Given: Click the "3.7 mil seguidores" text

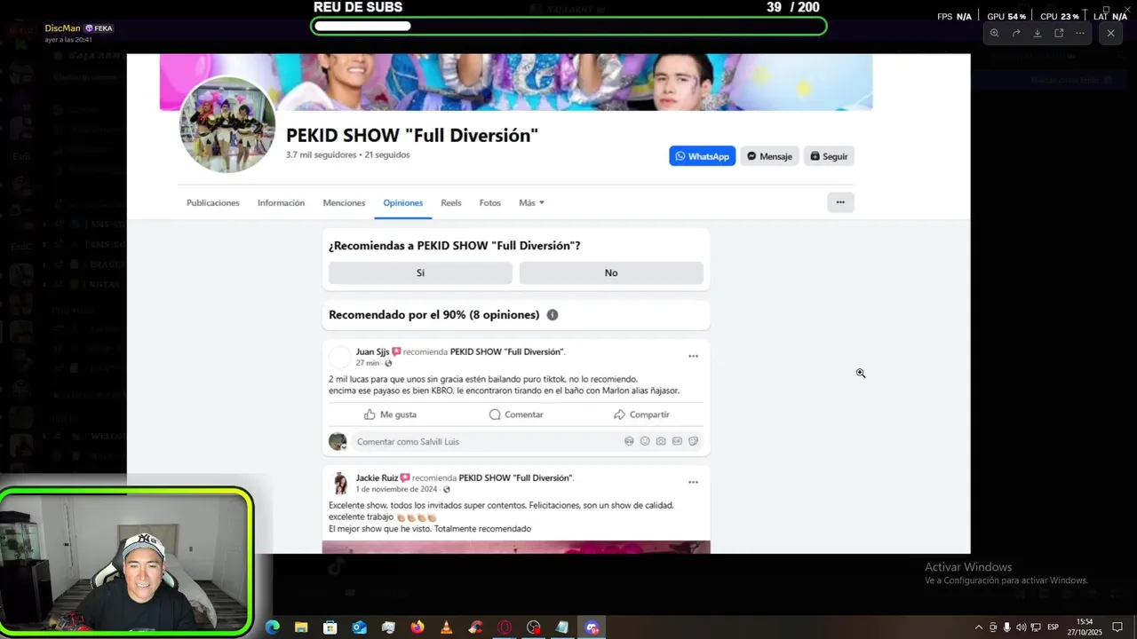Looking at the screenshot, I should 321,154.
